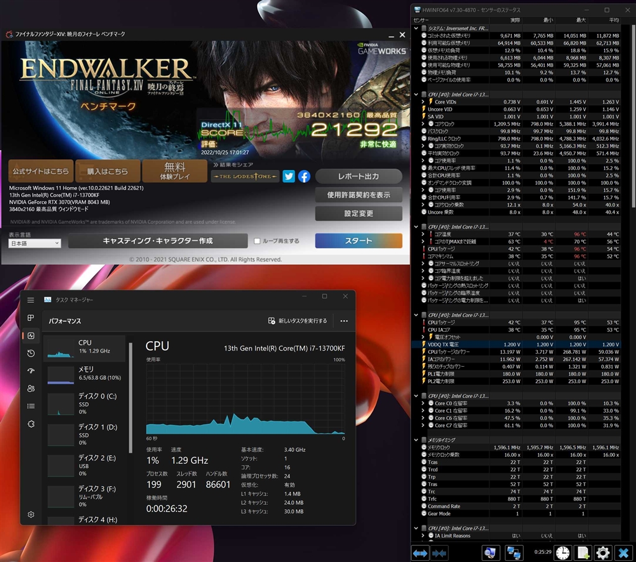This screenshot has width=636, height=562.
Task: Expand the コア臨界温度 row in HWiNFO
Action: click(423, 271)
